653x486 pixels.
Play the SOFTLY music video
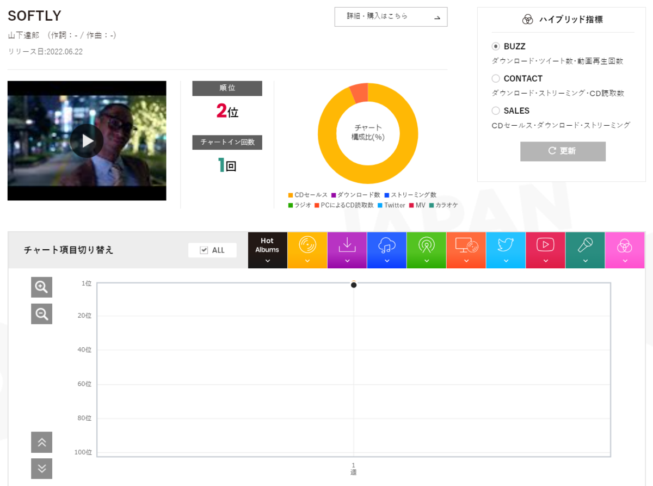tap(87, 141)
